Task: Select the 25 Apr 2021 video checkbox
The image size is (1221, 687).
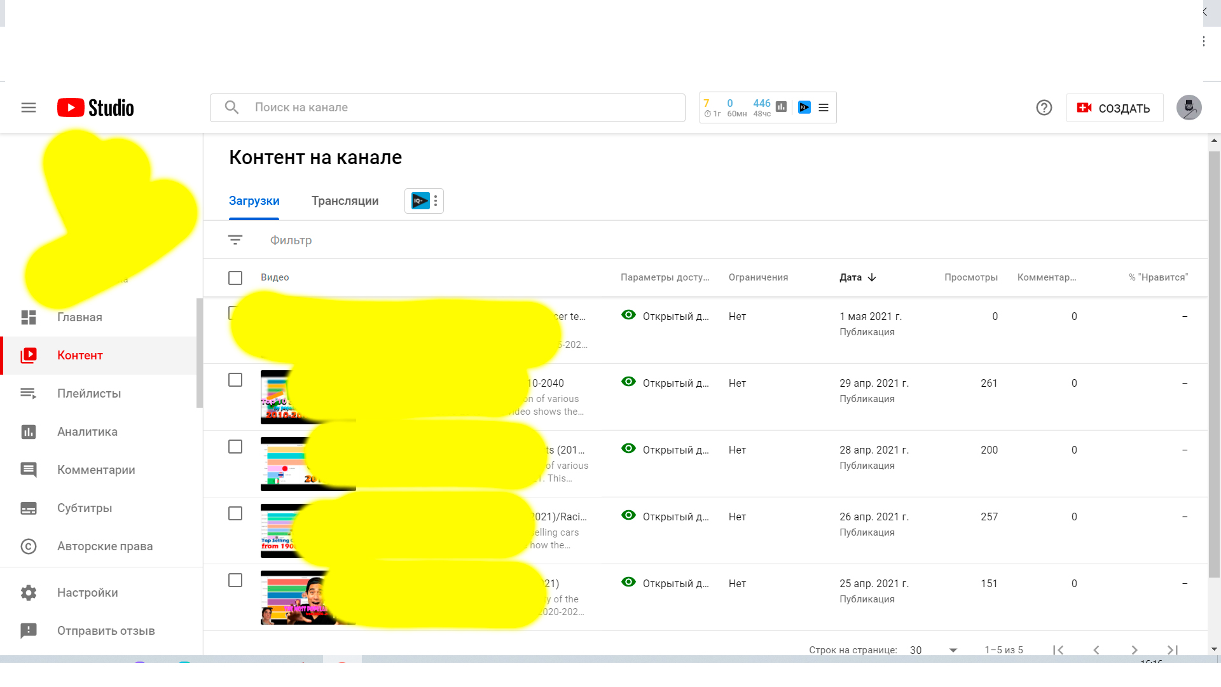Action: pos(235,580)
